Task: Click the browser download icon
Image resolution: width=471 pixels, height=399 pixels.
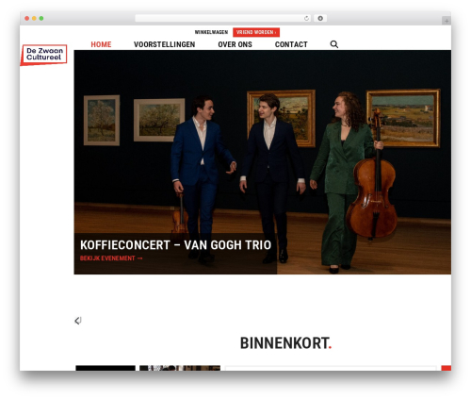Action: point(320,19)
